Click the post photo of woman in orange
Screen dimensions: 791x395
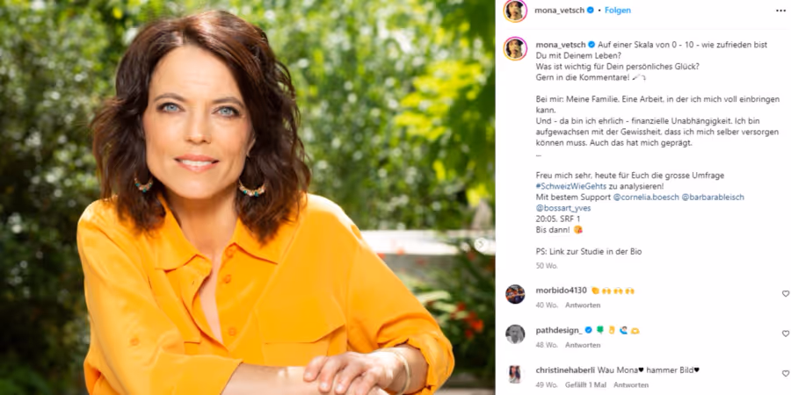click(x=247, y=197)
